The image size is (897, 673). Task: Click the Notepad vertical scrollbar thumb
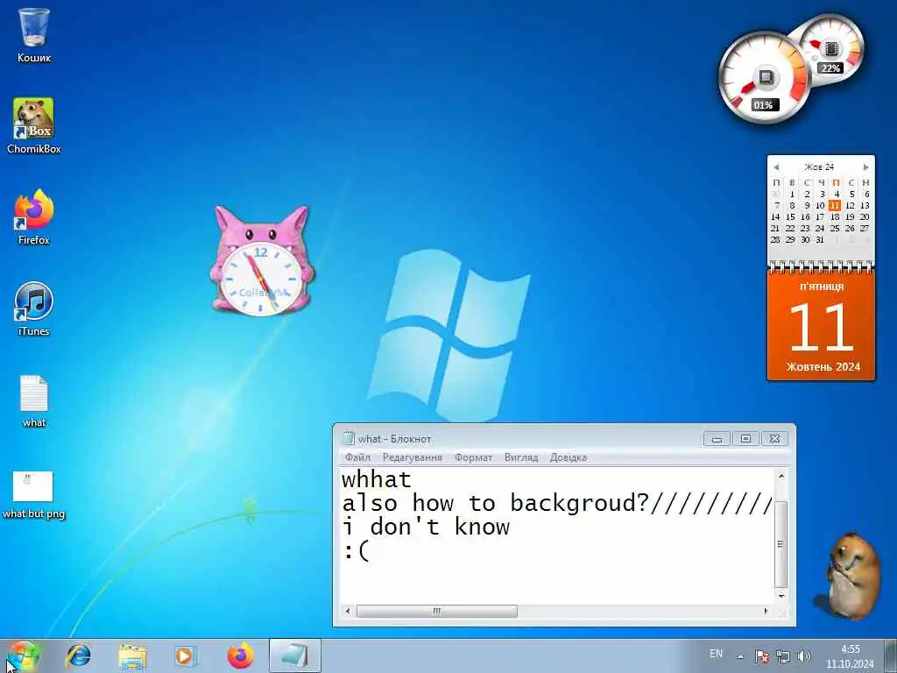click(780, 543)
